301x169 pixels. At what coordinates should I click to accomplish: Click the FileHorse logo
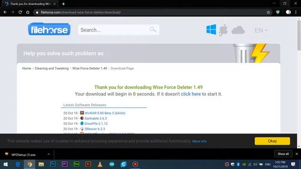[49, 29]
